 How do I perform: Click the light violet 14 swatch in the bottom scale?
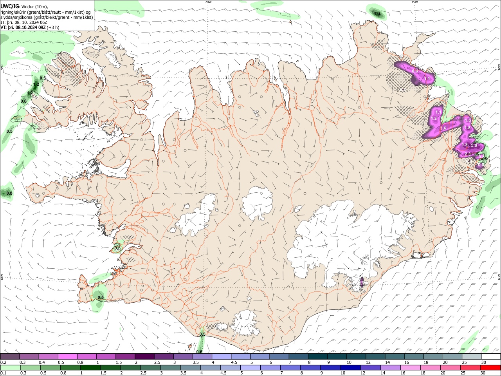[391, 367]
